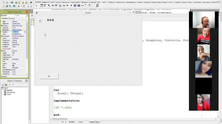Screen dimensions: 222x124
Task: Click the View Unit toolbar icon
Action: (4, 6)
